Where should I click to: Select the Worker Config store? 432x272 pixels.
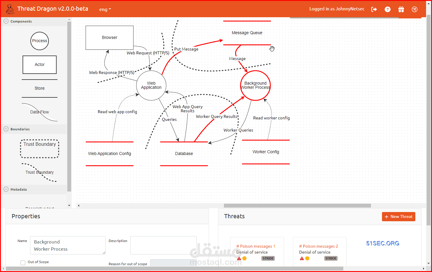[266, 152]
